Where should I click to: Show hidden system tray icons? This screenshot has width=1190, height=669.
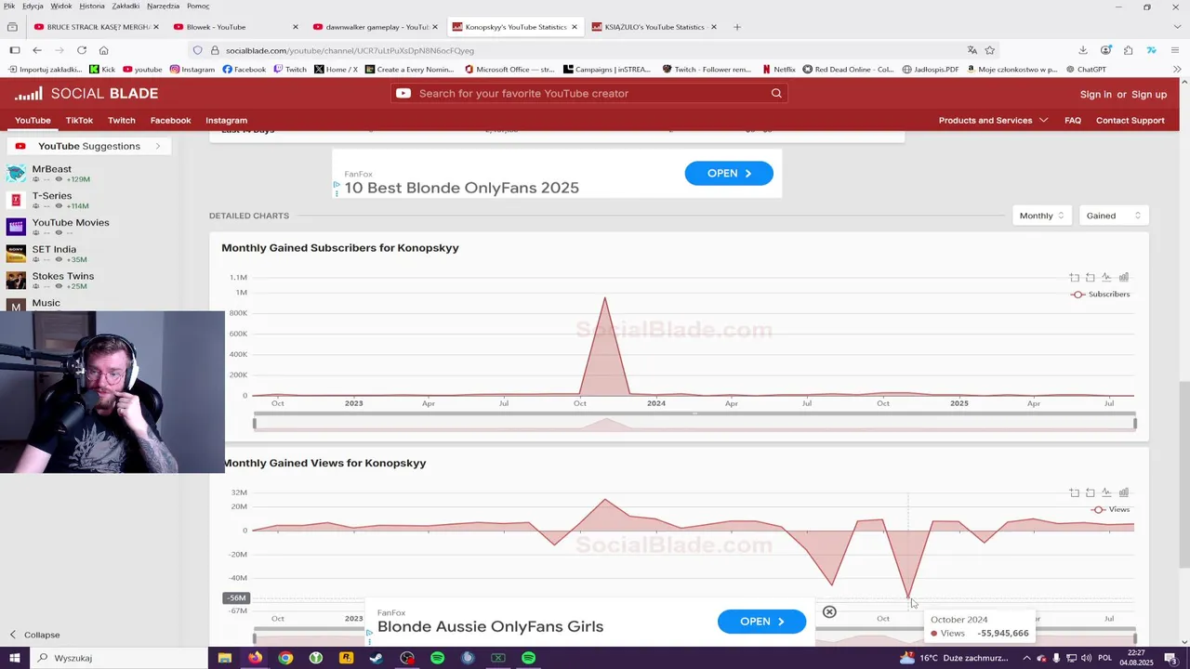tap(1028, 658)
